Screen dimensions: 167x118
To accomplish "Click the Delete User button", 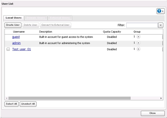I will coord(30,25).
